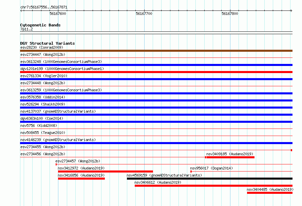Select the red nsv3404485 variant bar

click(270, 193)
